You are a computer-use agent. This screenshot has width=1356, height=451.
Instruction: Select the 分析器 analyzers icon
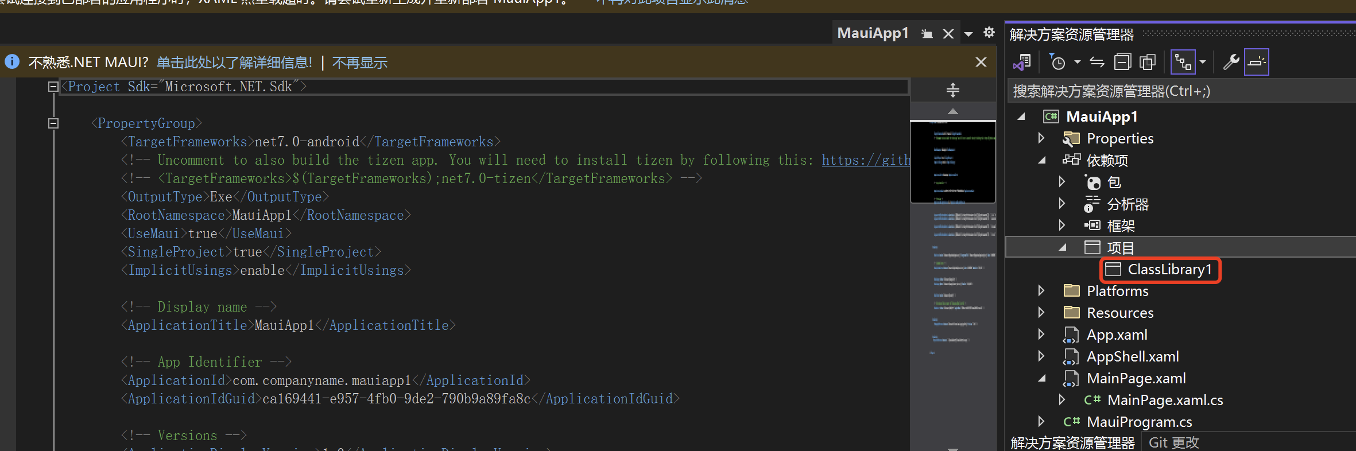(1091, 204)
